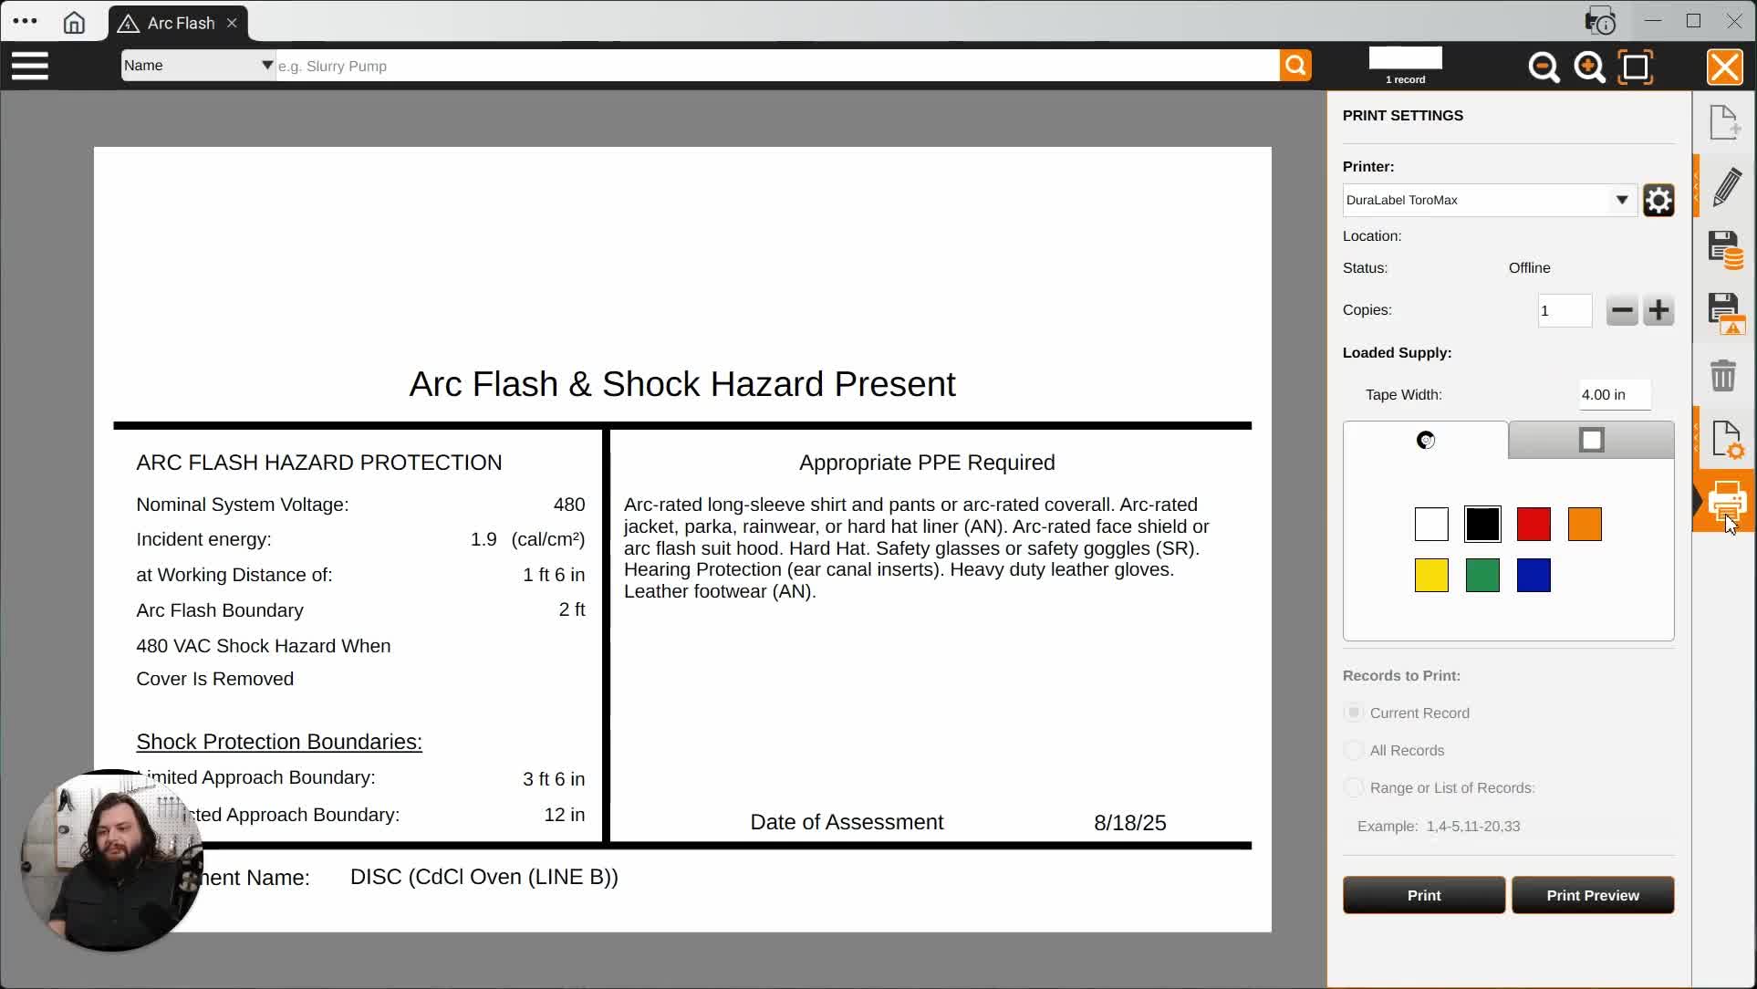
Task: Pick the yellow color swatch
Action: tap(1431, 575)
